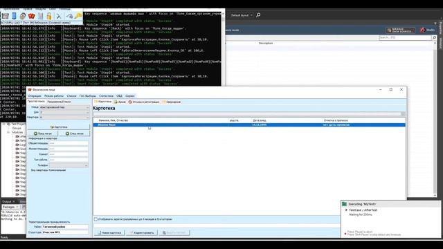This screenshot has height=249, width=443.
Task: Open the Default layout dropdown in Ranorex Studio
Action: tap(242, 15)
